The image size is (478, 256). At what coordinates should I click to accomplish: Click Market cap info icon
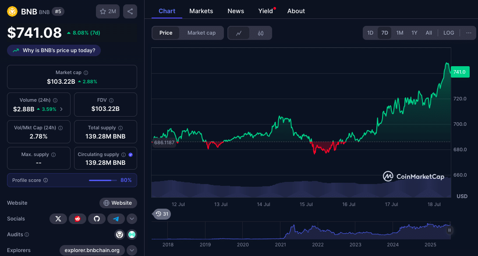coord(86,73)
